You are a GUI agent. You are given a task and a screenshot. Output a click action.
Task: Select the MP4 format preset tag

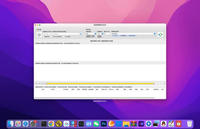point(123,36)
